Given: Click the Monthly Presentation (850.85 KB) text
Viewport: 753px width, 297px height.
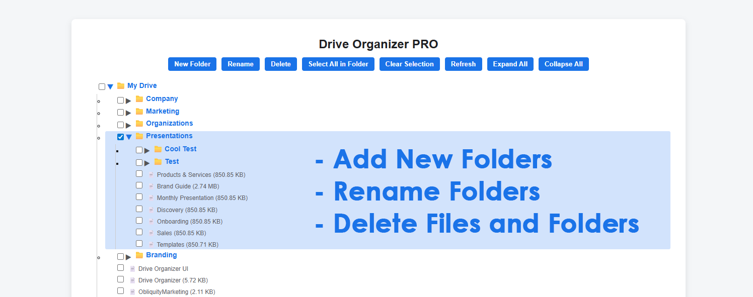Looking at the screenshot, I should (202, 198).
